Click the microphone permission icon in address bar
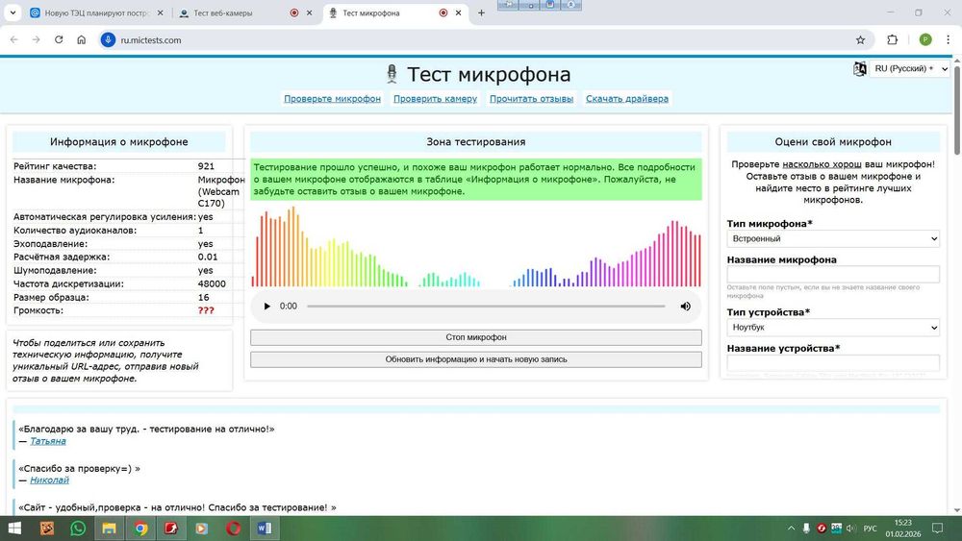 point(108,39)
